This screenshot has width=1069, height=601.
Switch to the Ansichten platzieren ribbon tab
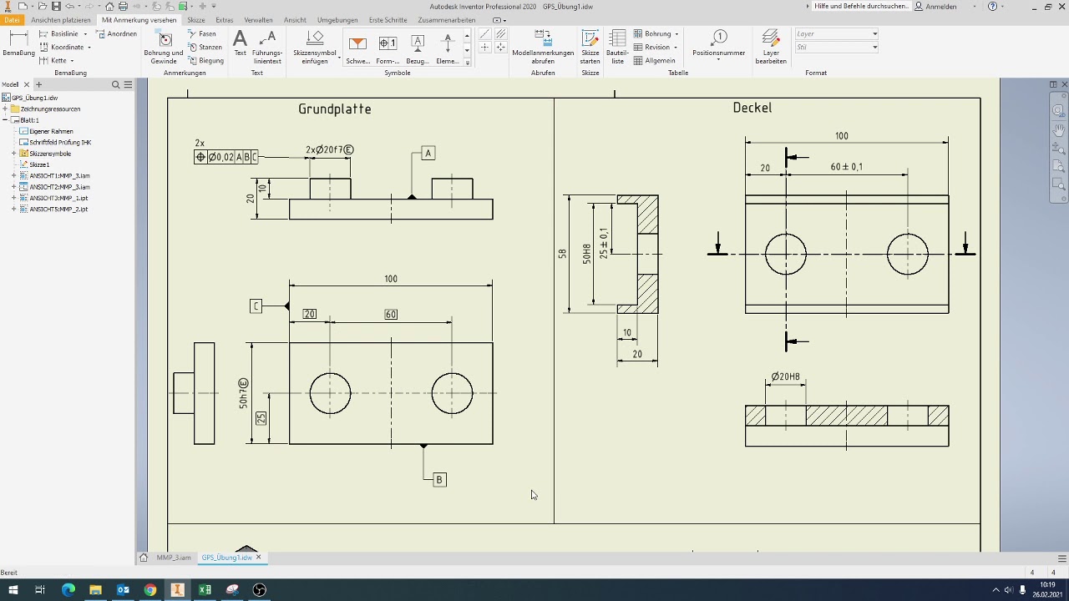click(x=61, y=20)
